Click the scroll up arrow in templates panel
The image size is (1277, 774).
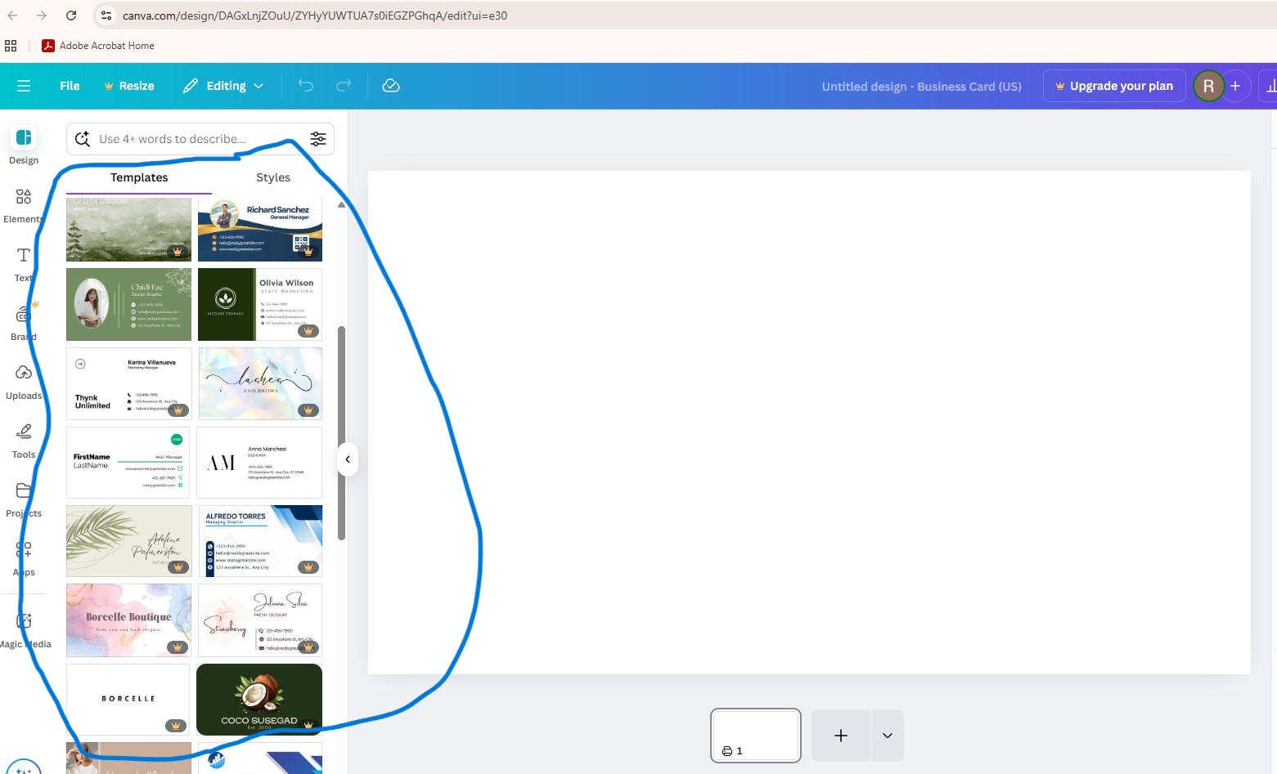[x=341, y=205]
